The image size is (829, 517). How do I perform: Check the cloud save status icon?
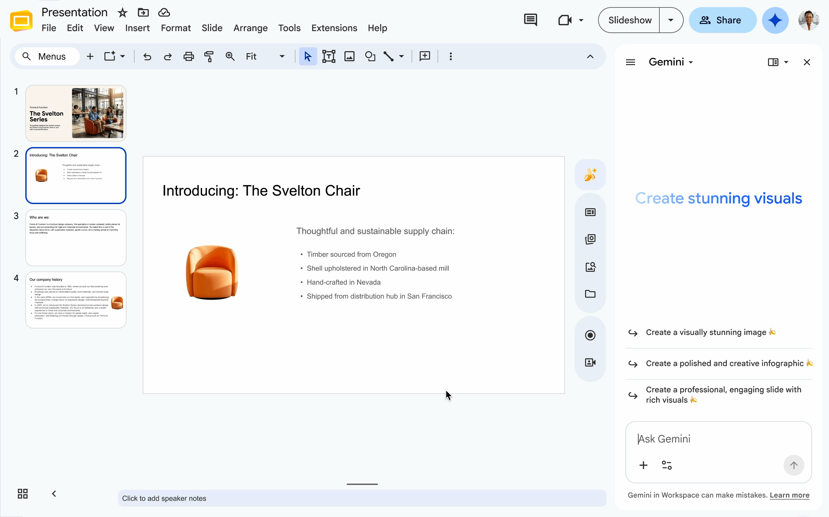[164, 13]
